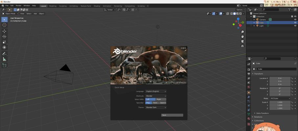
Task: Select the Move tool in the viewport toolbar
Action: [x=4, y=31]
